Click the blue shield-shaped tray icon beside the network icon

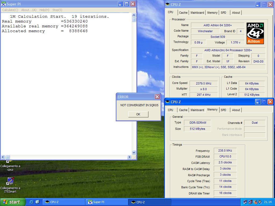[250, 202]
